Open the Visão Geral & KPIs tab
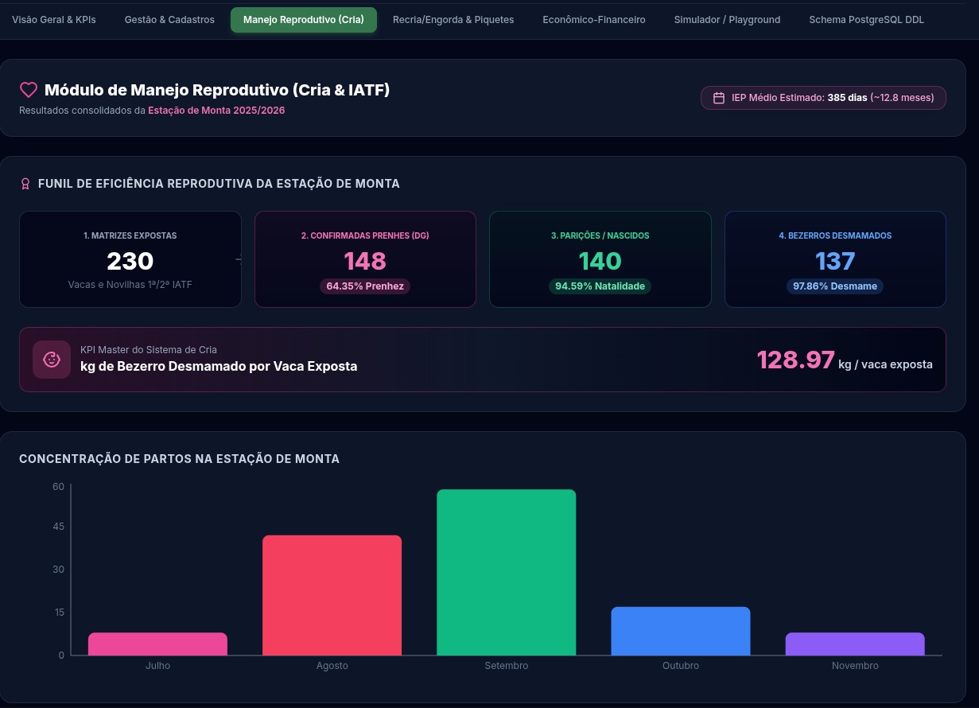This screenshot has height=708, width=979. pos(54,20)
